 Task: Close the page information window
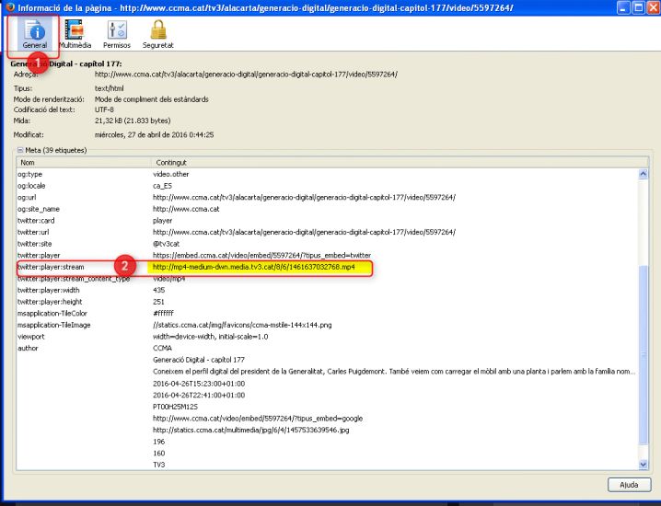pos(648,7)
